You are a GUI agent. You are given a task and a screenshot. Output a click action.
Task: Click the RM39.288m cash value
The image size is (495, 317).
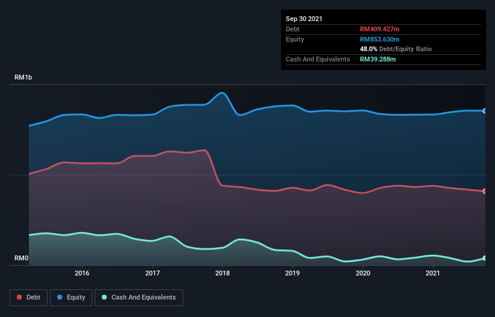377,59
